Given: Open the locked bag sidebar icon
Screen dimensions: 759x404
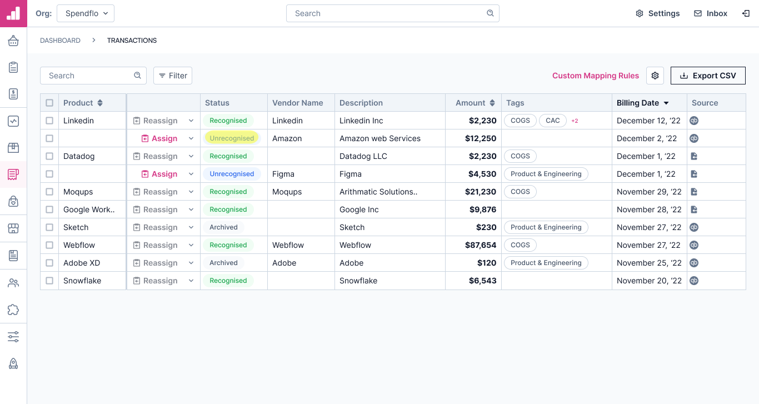Looking at the screenshot, I should point(13,201).
